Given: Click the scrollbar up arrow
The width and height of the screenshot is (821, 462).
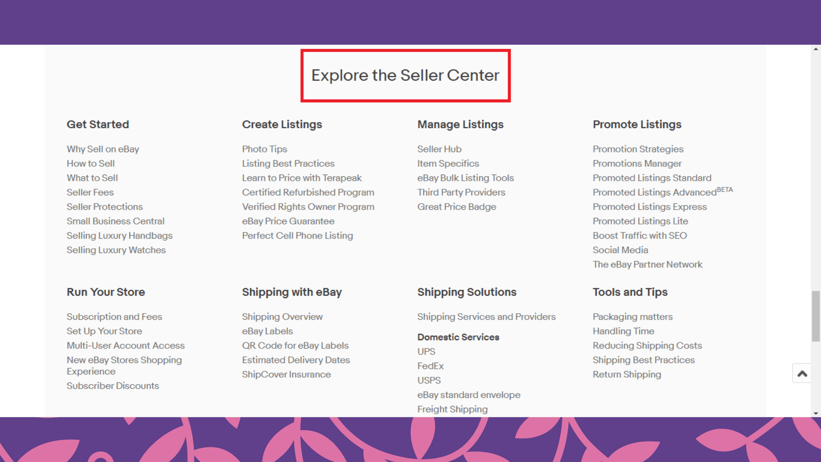Looking at the screenshot, I should pyautogui.click(x=816, y=49).
